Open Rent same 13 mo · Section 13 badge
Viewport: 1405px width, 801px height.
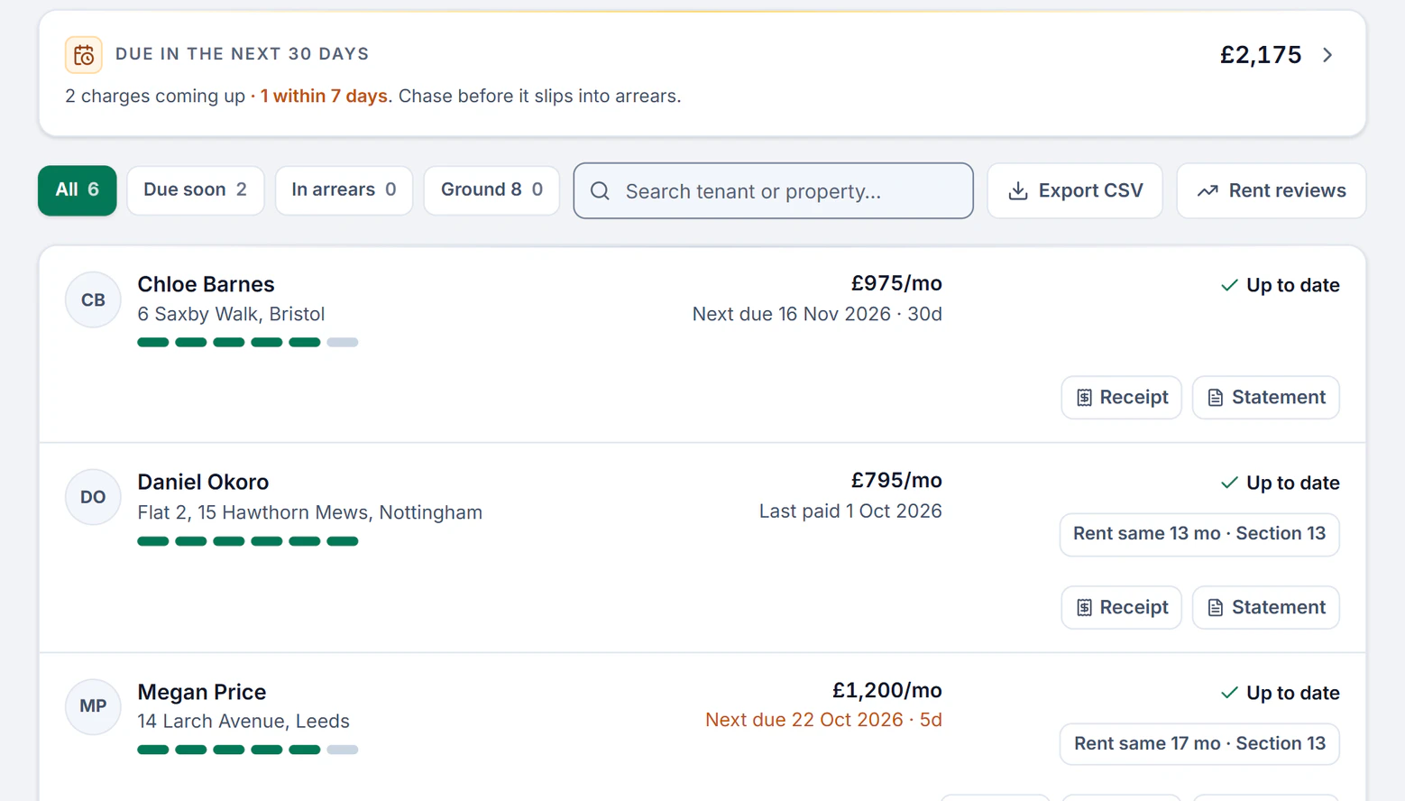1199,534
